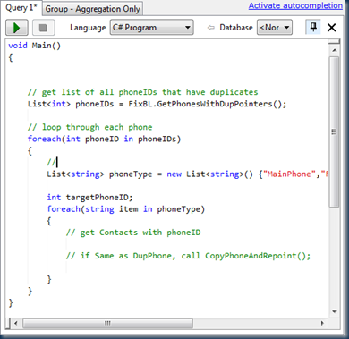
Task: Click the line "void Main()"
Action: pyautogui.click(x=35, y=46)
